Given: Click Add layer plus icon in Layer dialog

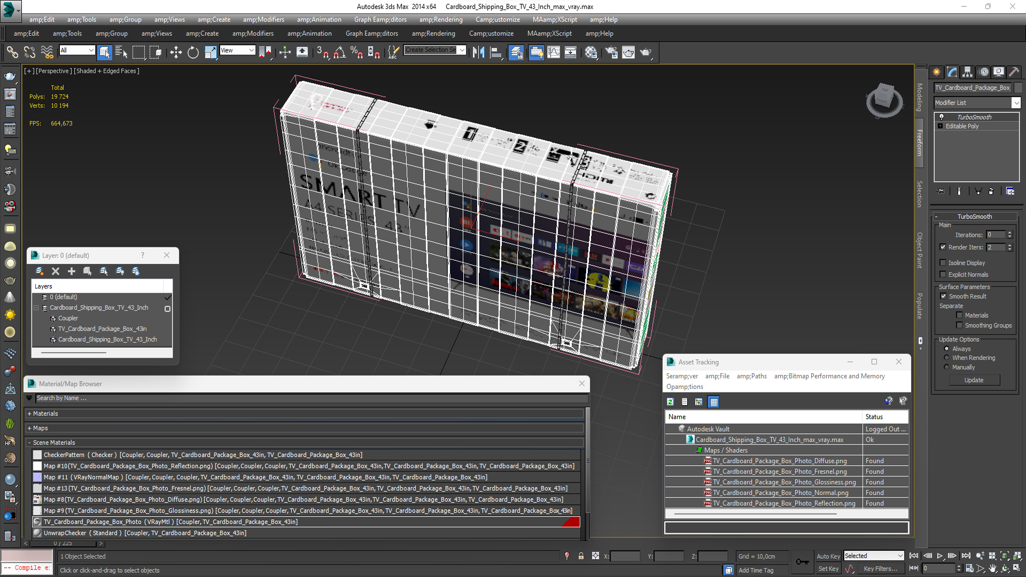Looking at the screenshot, I should point(71,271).
